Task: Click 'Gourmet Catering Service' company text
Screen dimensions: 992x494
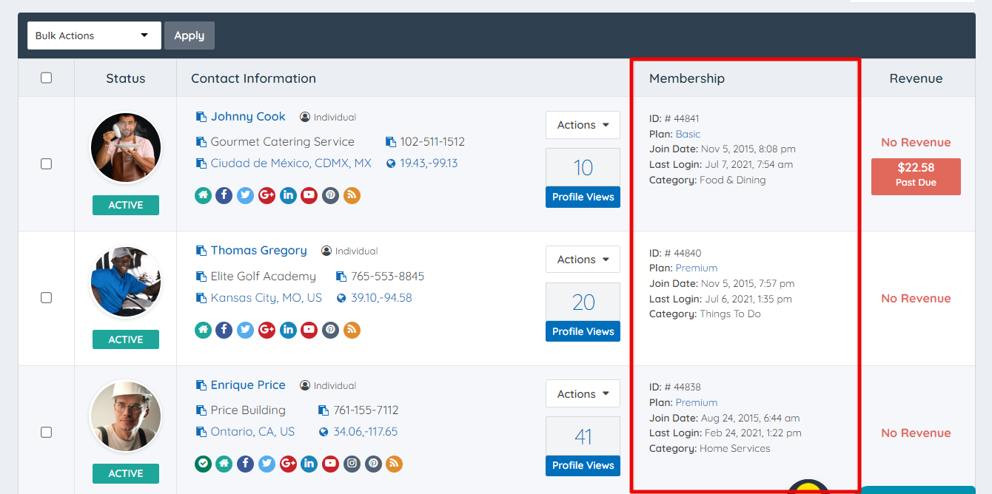Action: tap(283, 142)
